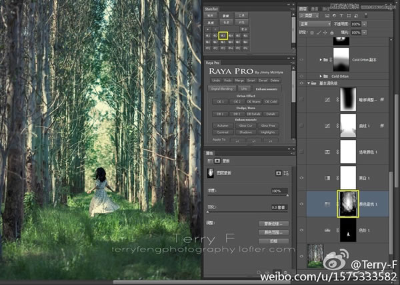
Task: Collapse the 基本调色组 layer group
Action: (307, 84)
